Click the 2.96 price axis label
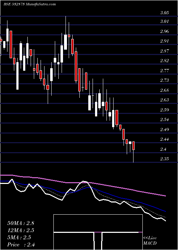Viewport: 178px width, 250px height. tap(164, 31)
